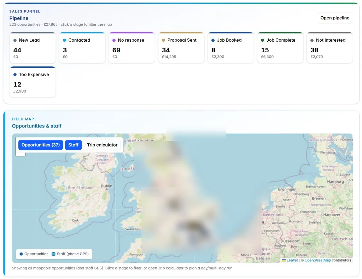Select the Contacted stage card

coord(82,48)
